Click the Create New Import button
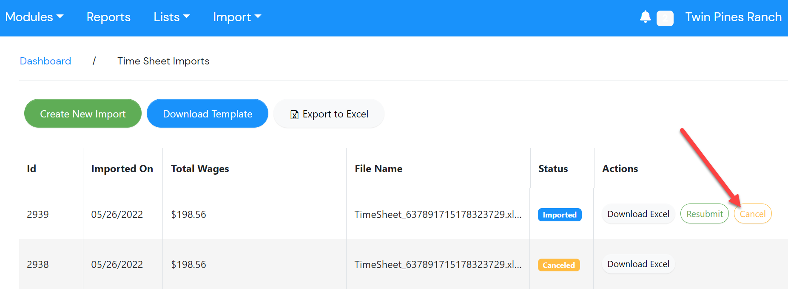 (x=83, y=114)
